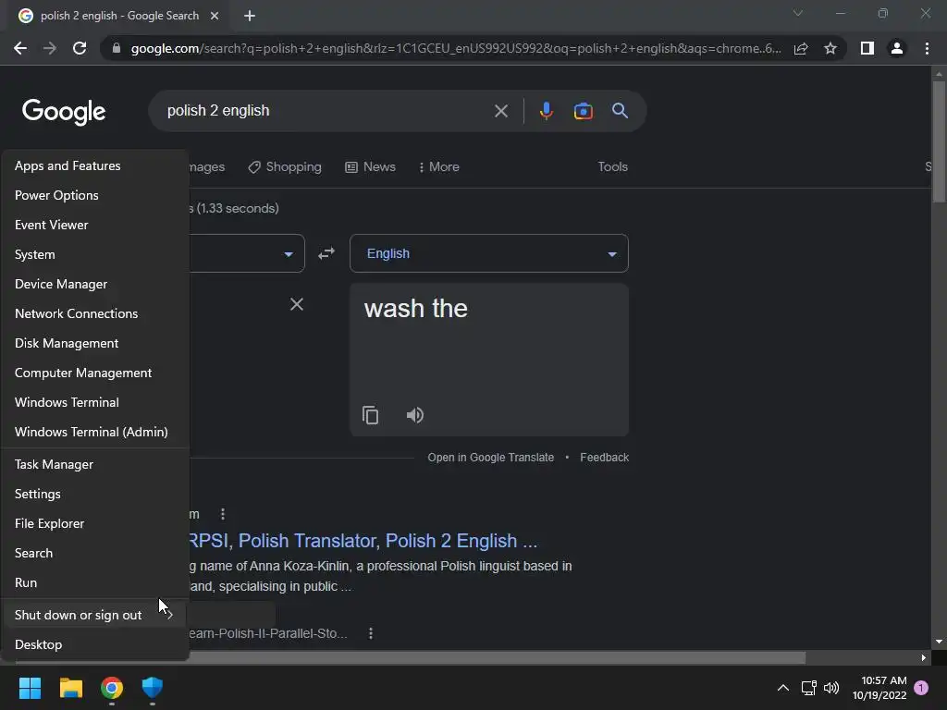Click the site lock icon in address bar
The width and height of the screenshot is (947, 710).
(x=117, y=48)
